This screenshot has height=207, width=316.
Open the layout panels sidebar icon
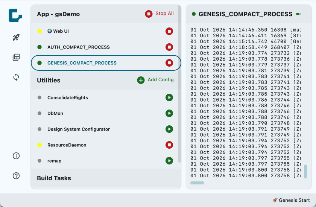click(x=16, y=57)
